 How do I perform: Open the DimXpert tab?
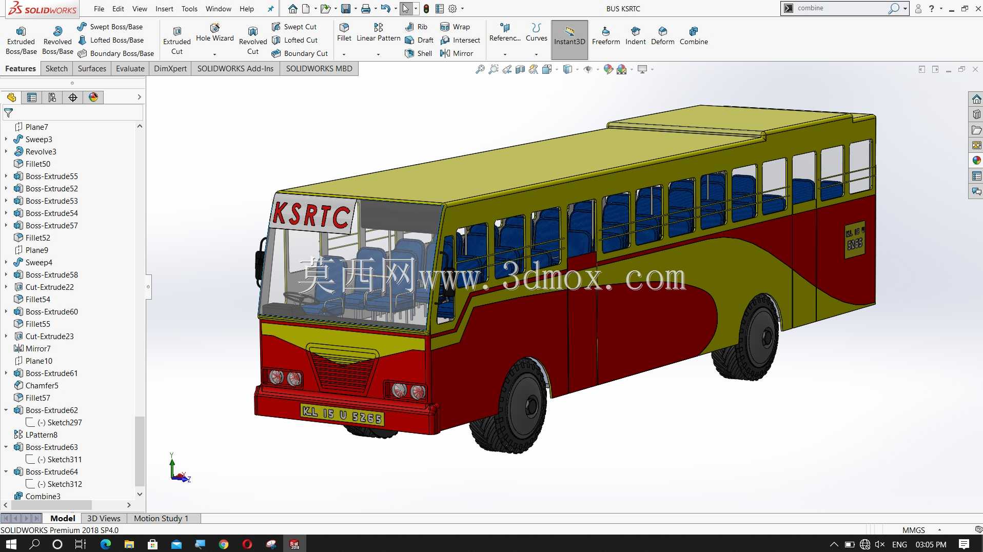pyautogui.click(x=170, y=69)
